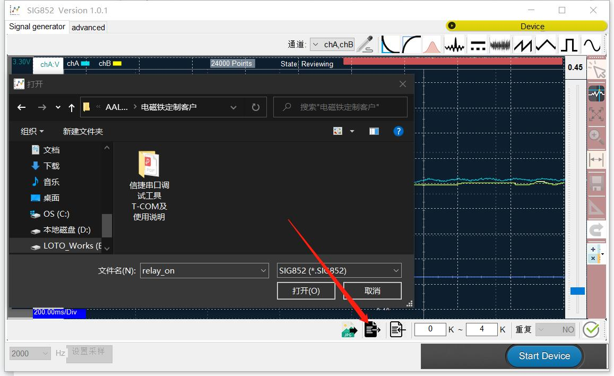Open the 组织 menu in dialog

point(32,131)
